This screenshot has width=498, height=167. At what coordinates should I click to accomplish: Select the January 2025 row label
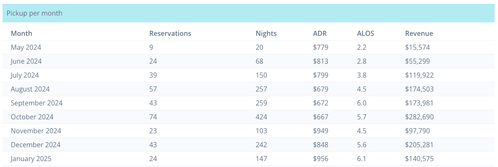[31, 159]
